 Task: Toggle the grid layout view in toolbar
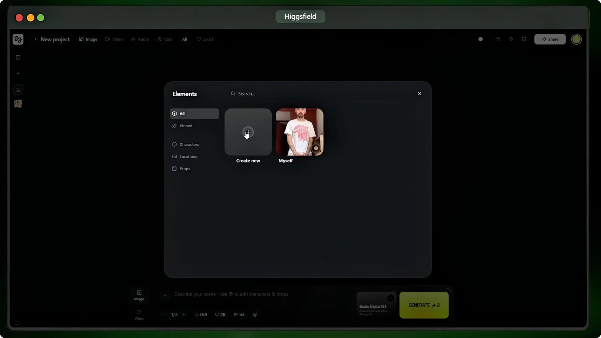pos(524,39)
